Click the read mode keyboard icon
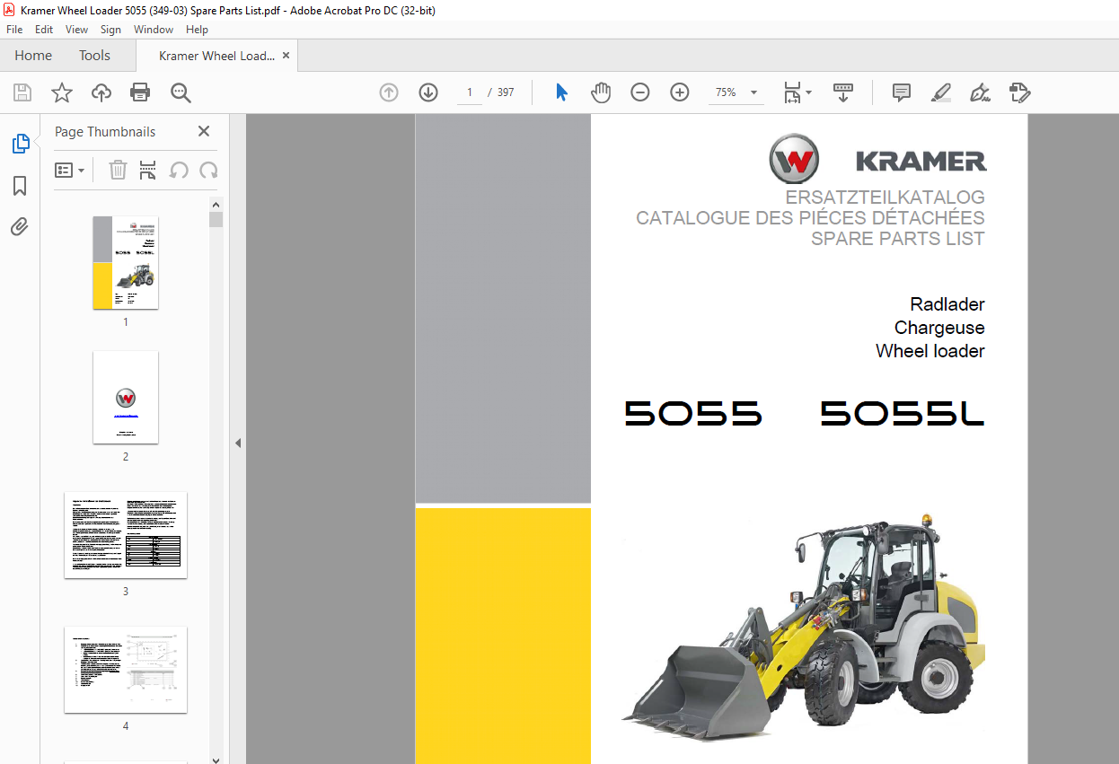This screenshot has height=764, width=1119. 843,92
